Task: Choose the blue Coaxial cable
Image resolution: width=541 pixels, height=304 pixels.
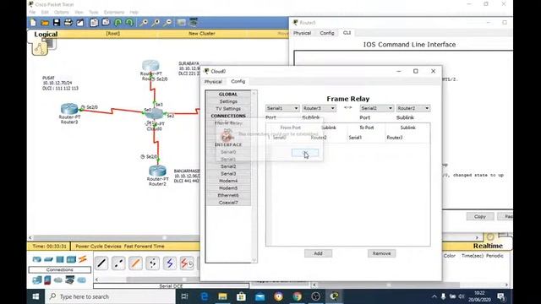Action: tap(170, 263)
